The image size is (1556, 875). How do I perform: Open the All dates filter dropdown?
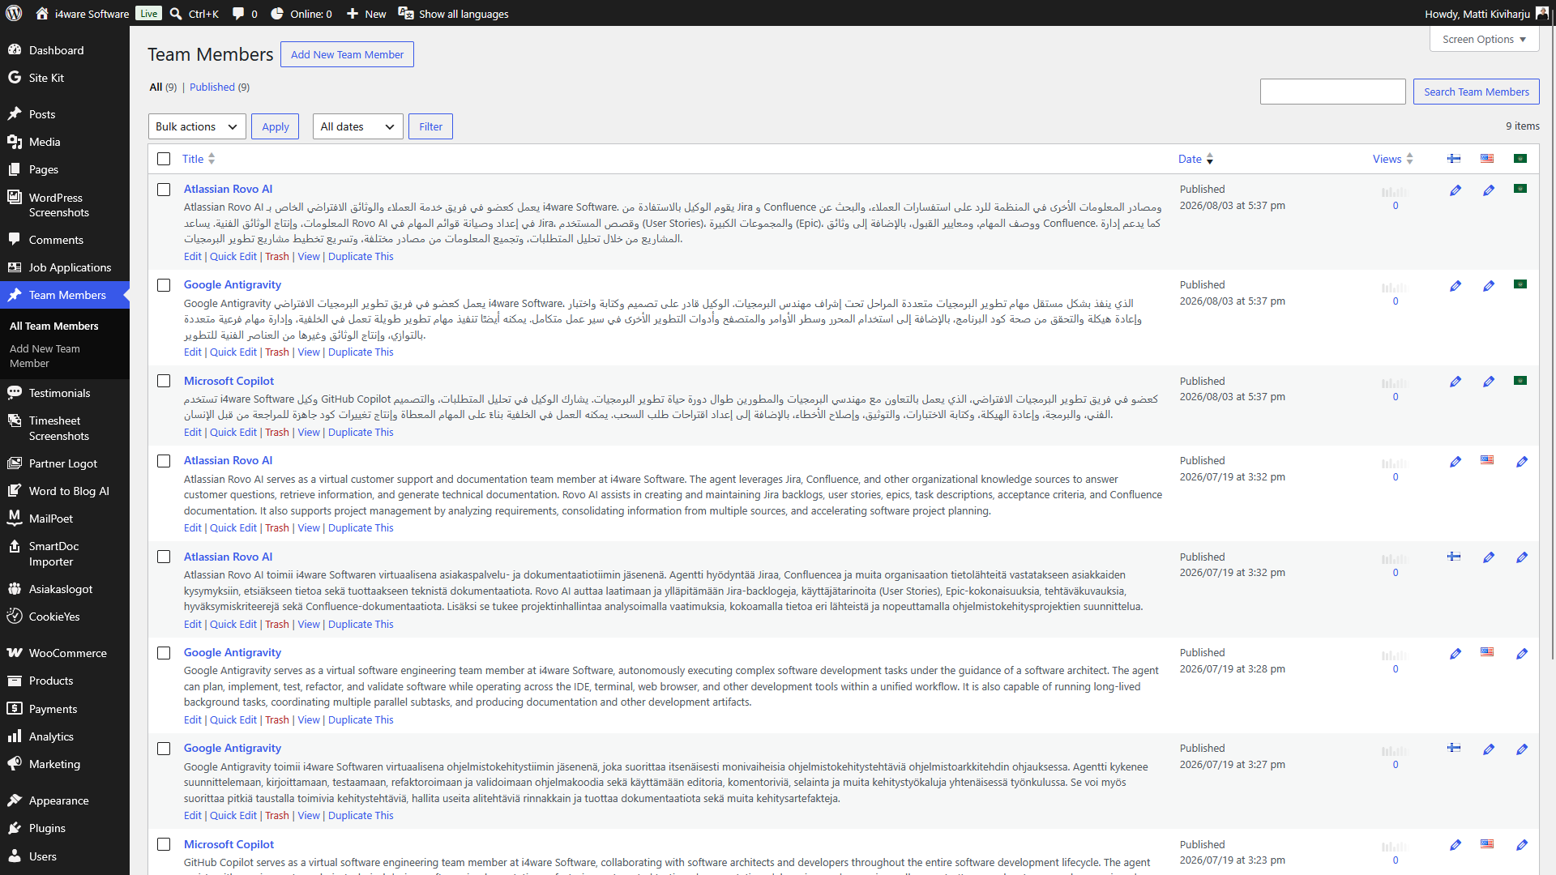click(x=357, y=126)
